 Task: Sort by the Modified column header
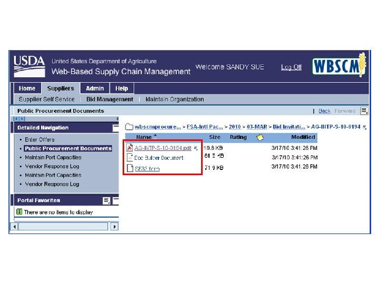(x=303, y=137)
